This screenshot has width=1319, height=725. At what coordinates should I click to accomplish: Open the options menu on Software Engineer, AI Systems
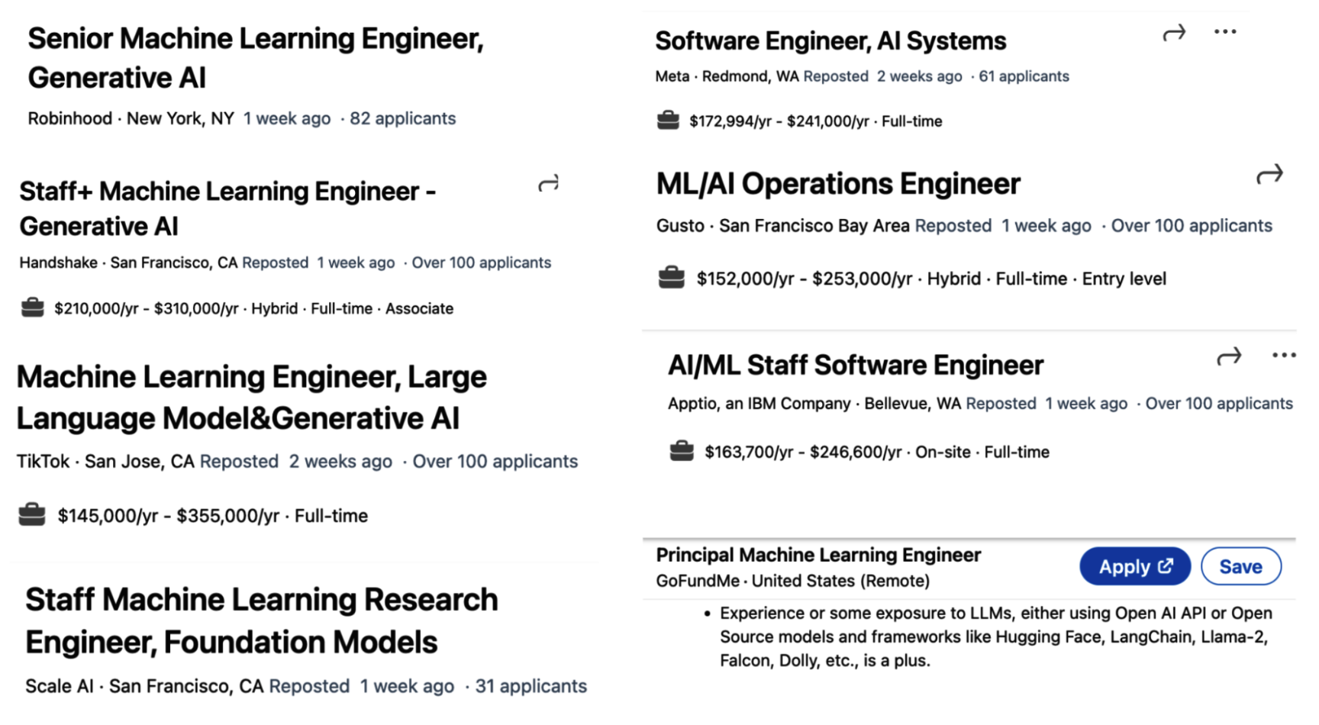(1225, 31)
